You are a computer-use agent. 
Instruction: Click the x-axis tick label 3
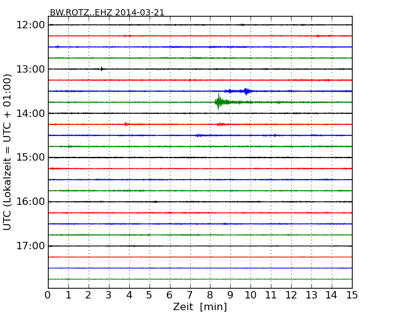tap(109, 295)
